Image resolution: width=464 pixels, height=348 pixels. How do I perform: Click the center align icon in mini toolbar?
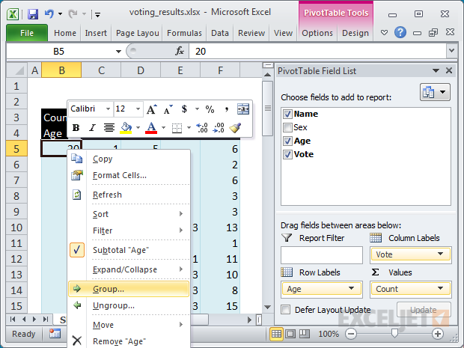coord(109,127)
